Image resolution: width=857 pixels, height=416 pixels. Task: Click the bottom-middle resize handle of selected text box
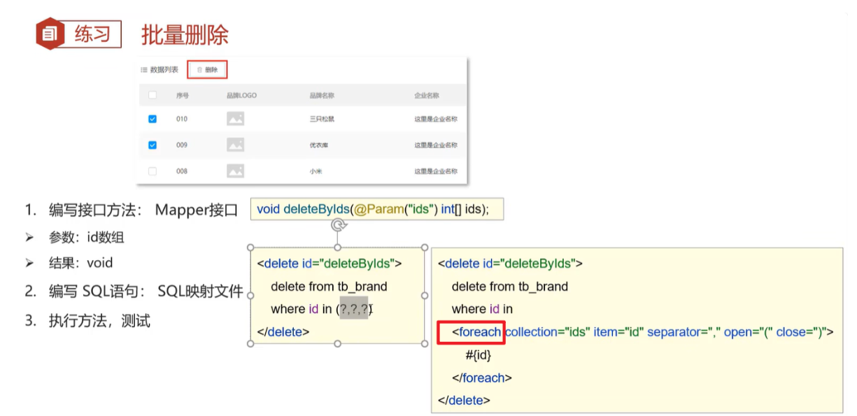pyautogui.click(x=338, y=343)
